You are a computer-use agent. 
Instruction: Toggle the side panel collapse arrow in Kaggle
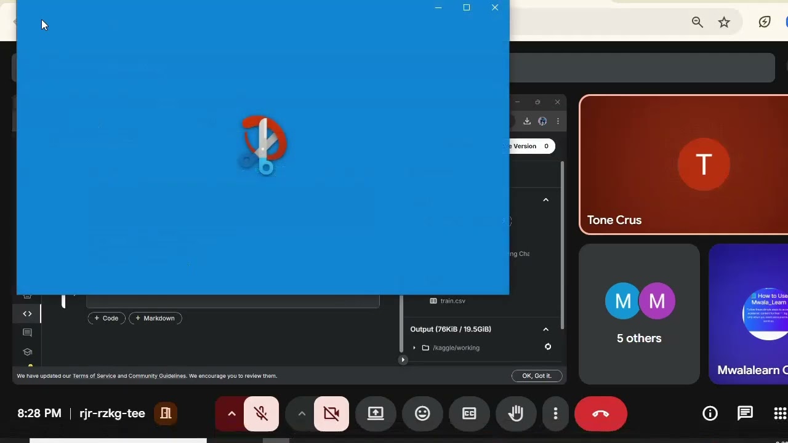403,360
